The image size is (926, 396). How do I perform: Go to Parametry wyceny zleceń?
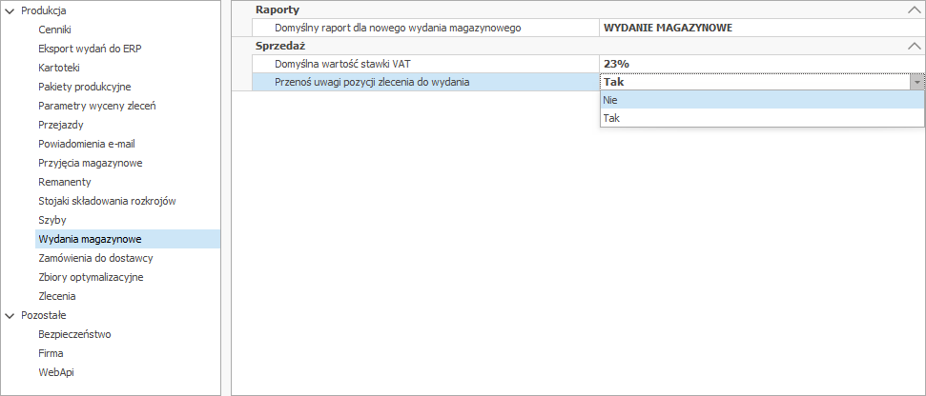point(96,106)
